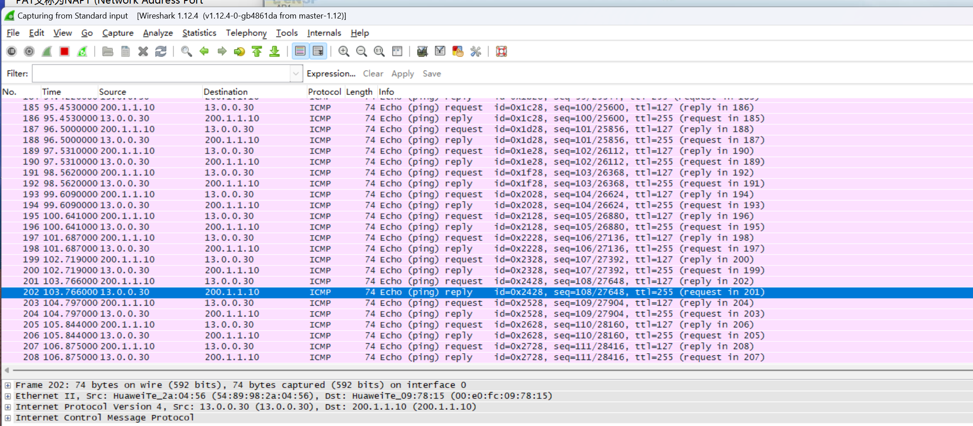The height and width of the screenshot is (426, 973).
Task: Select packet number 208 row
Action: (487, 357)
